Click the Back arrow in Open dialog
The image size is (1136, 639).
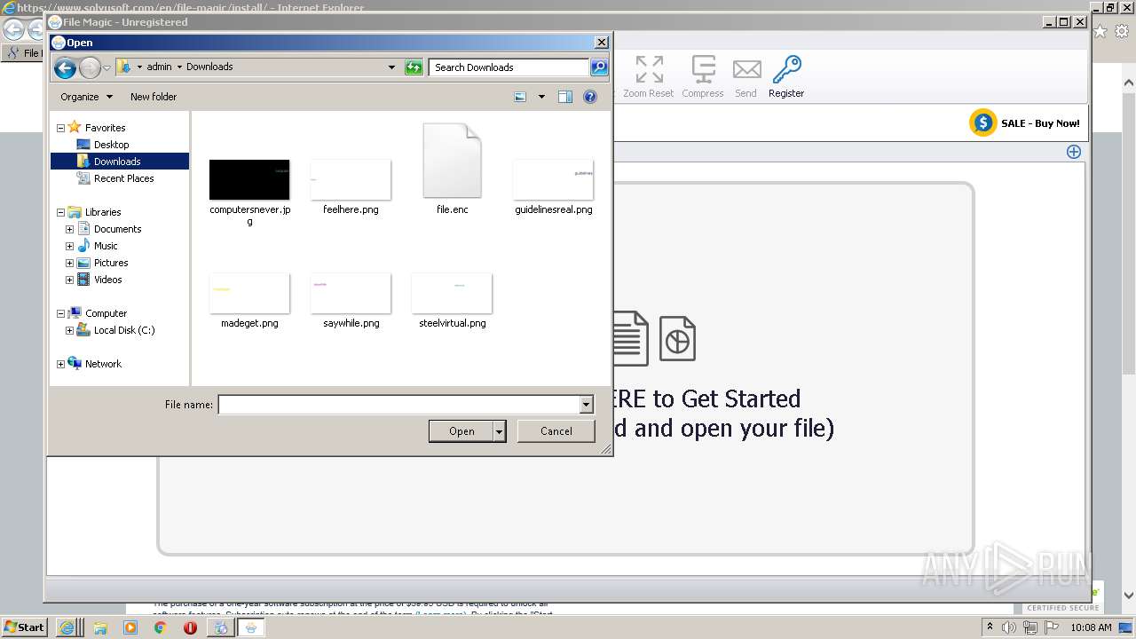[x=65, y=67]
